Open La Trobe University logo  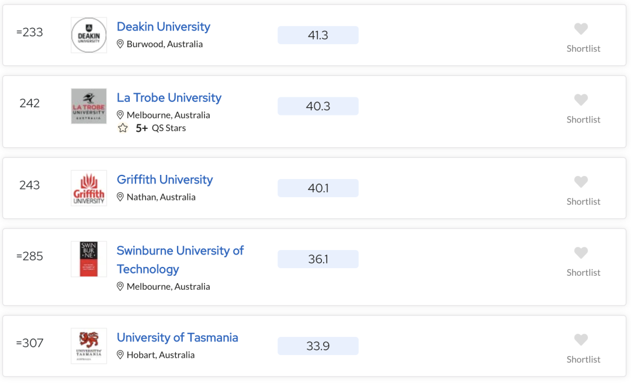(89, 106)
